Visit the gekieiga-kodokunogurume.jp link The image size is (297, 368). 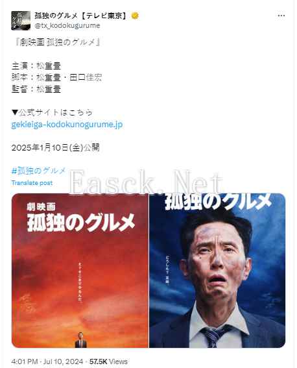click(x=67, y=125)
